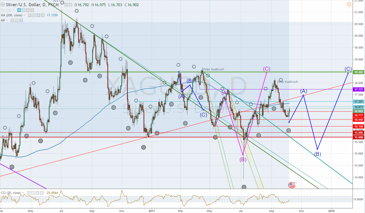Click the blue (A) label near November
Viewport: 365px width, 213px height.
304,91
